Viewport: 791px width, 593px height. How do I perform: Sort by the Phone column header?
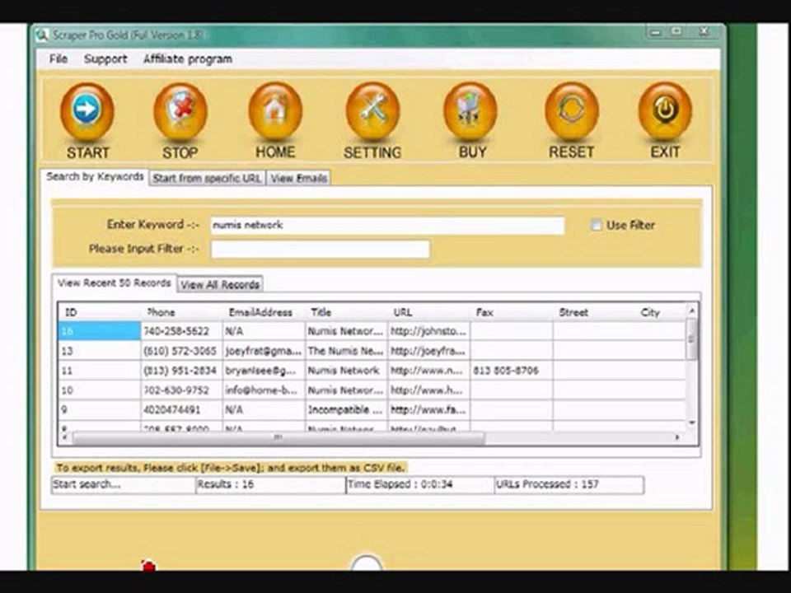(x=182, y=313)
